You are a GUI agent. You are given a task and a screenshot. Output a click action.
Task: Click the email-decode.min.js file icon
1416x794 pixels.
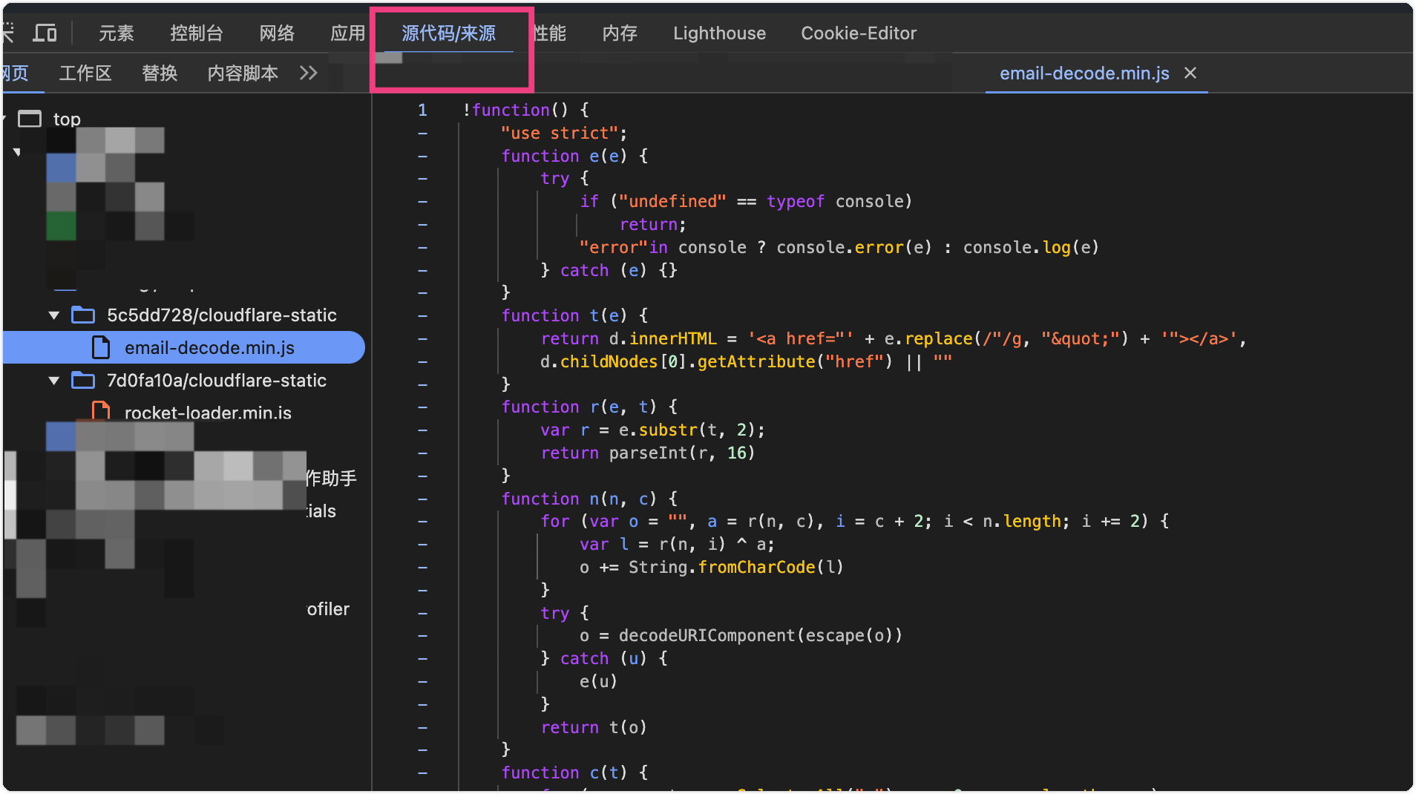click(x=100, y=347)
